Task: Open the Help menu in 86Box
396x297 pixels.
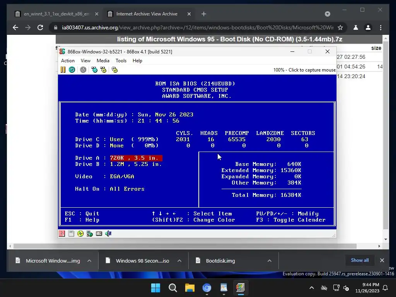Action: [137, 61]
